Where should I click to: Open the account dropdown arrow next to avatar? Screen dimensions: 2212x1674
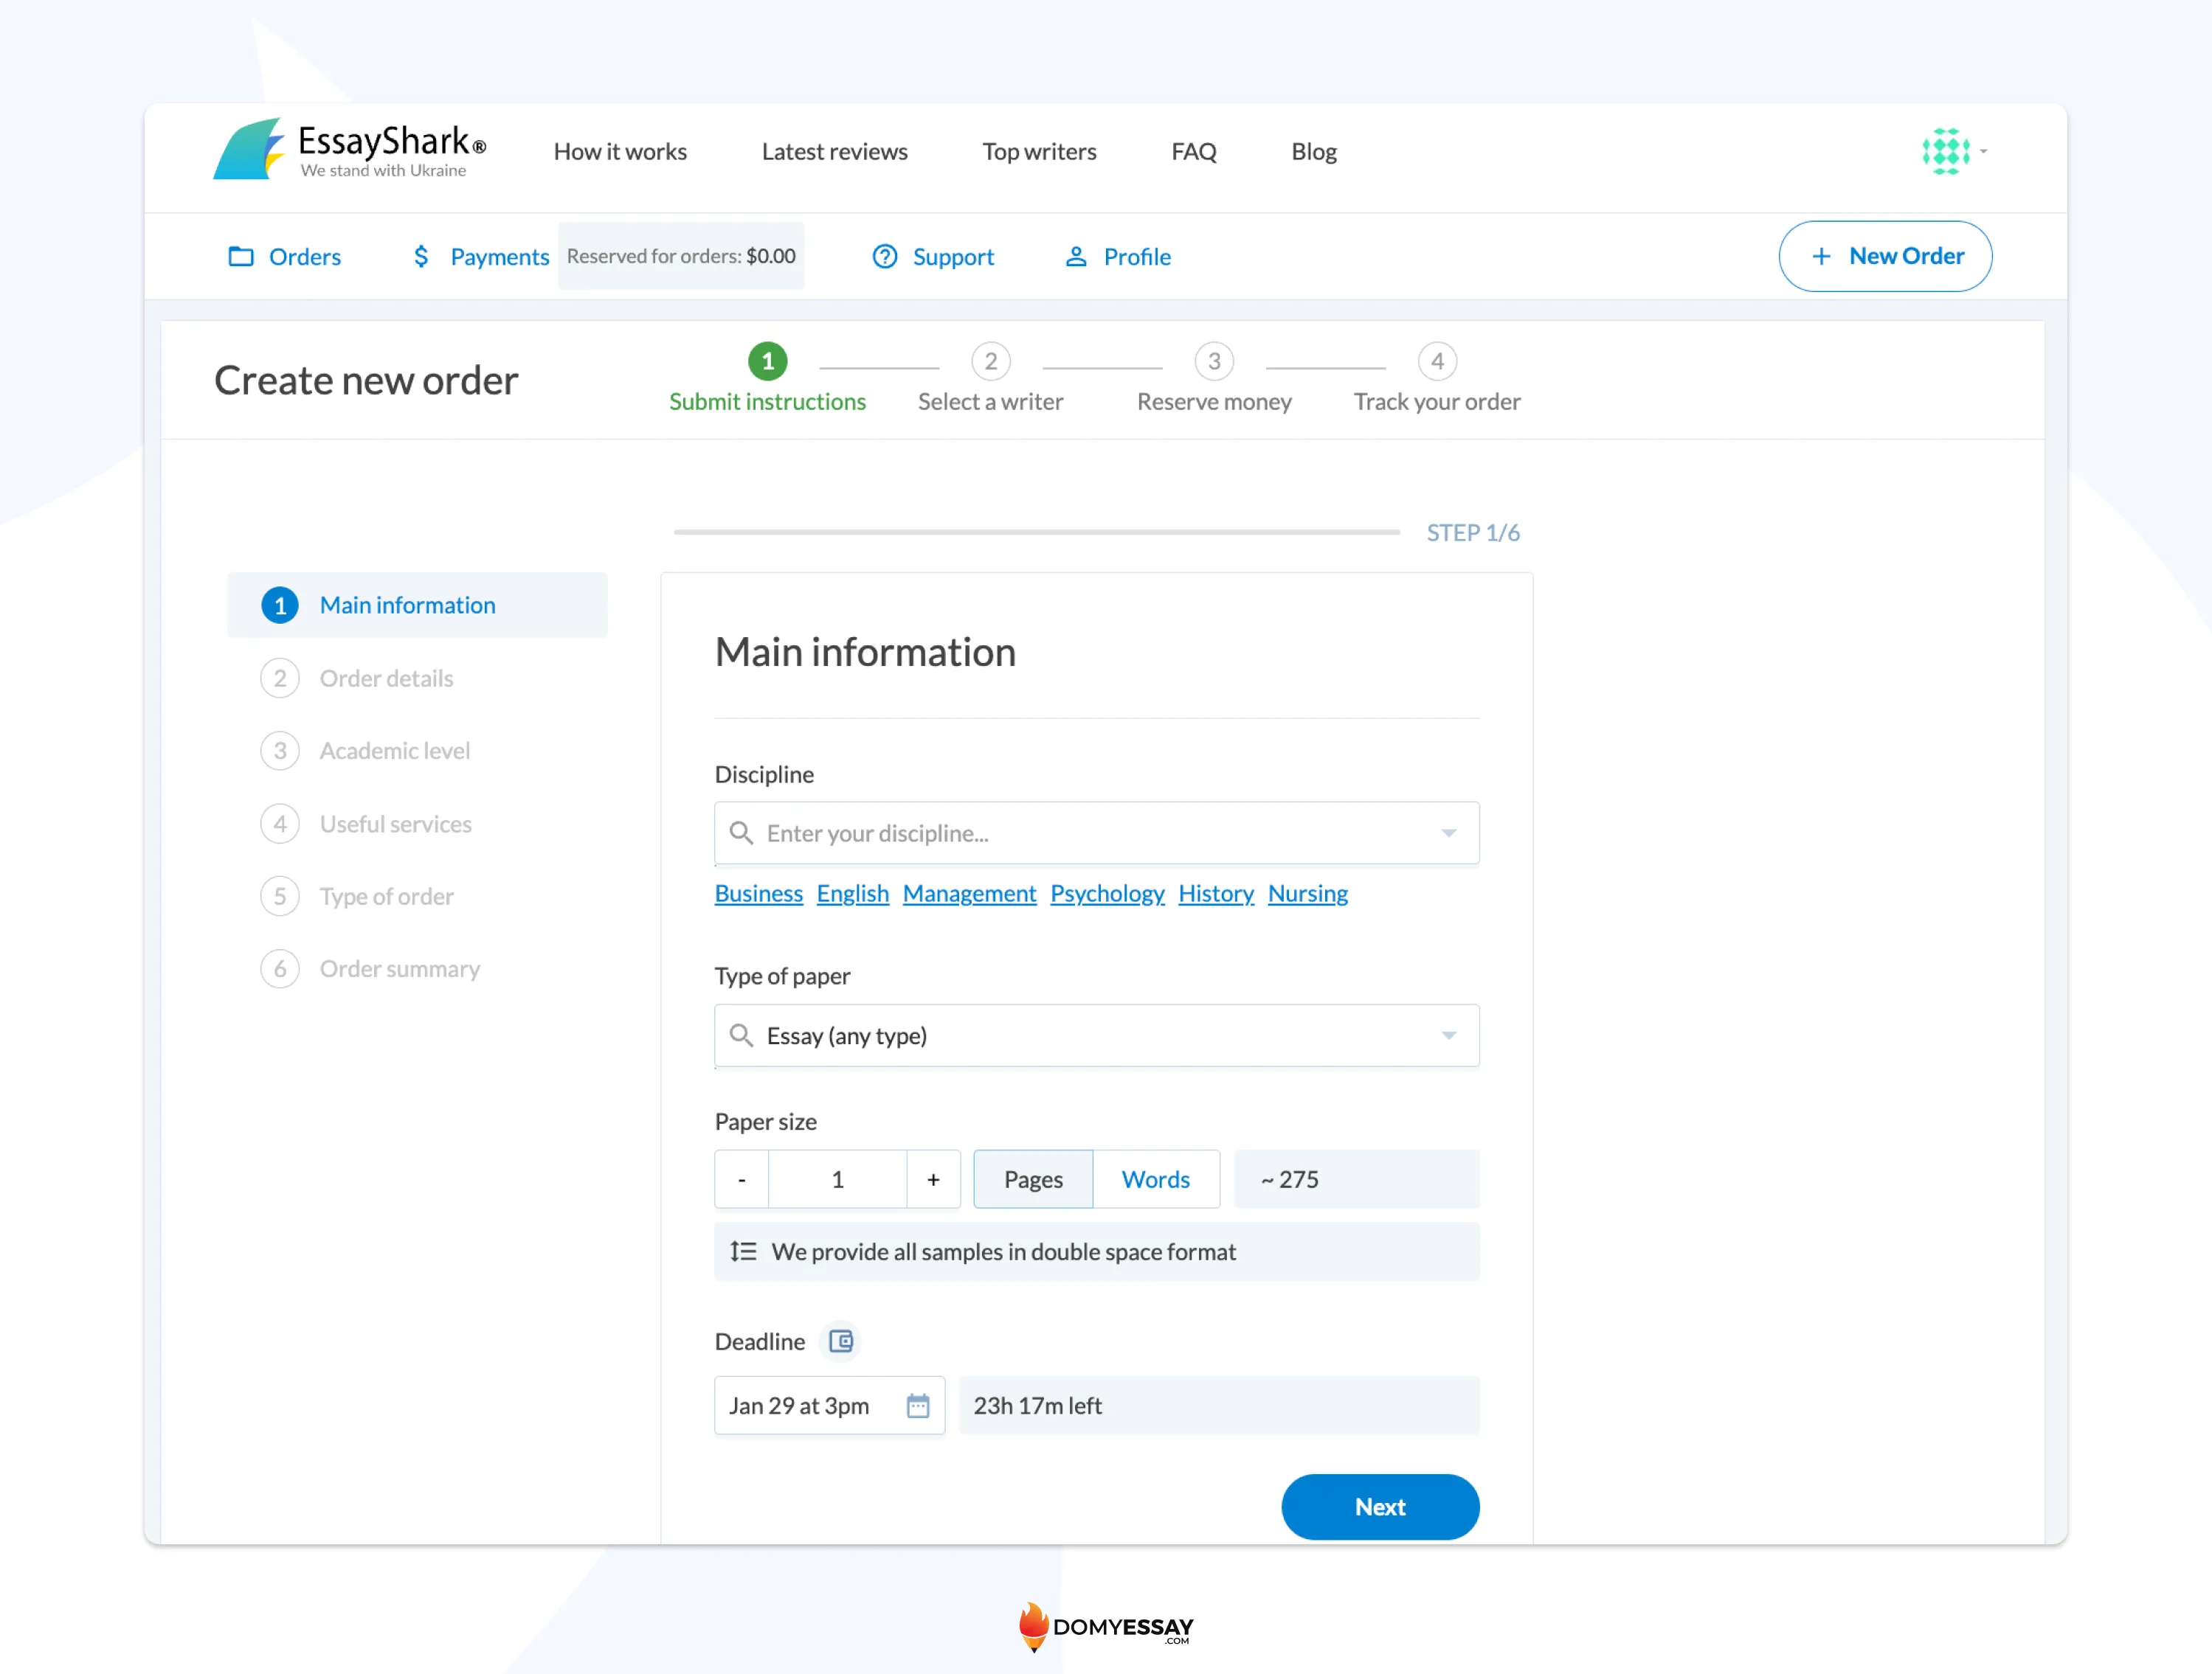[x=1983, y=152]
